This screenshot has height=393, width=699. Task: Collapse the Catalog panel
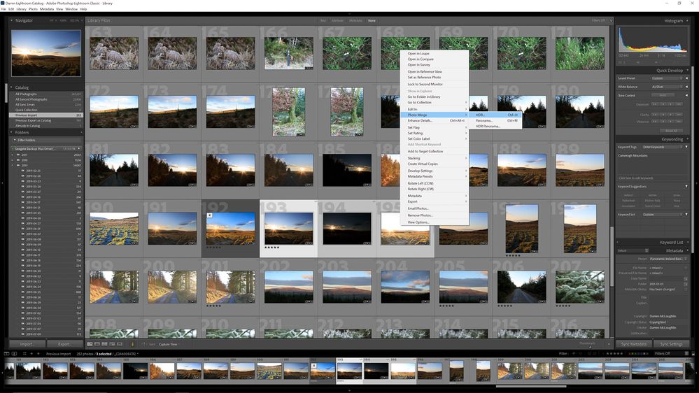coord(12,87)
